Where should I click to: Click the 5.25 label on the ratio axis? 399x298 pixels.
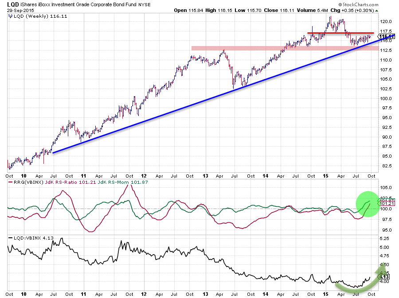[384, 239]
